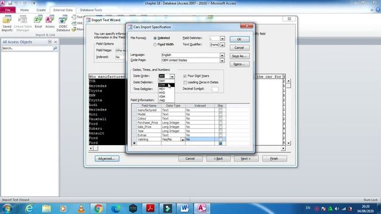Click the Access import icon
381x214 pixels.
tap(50, 22)
